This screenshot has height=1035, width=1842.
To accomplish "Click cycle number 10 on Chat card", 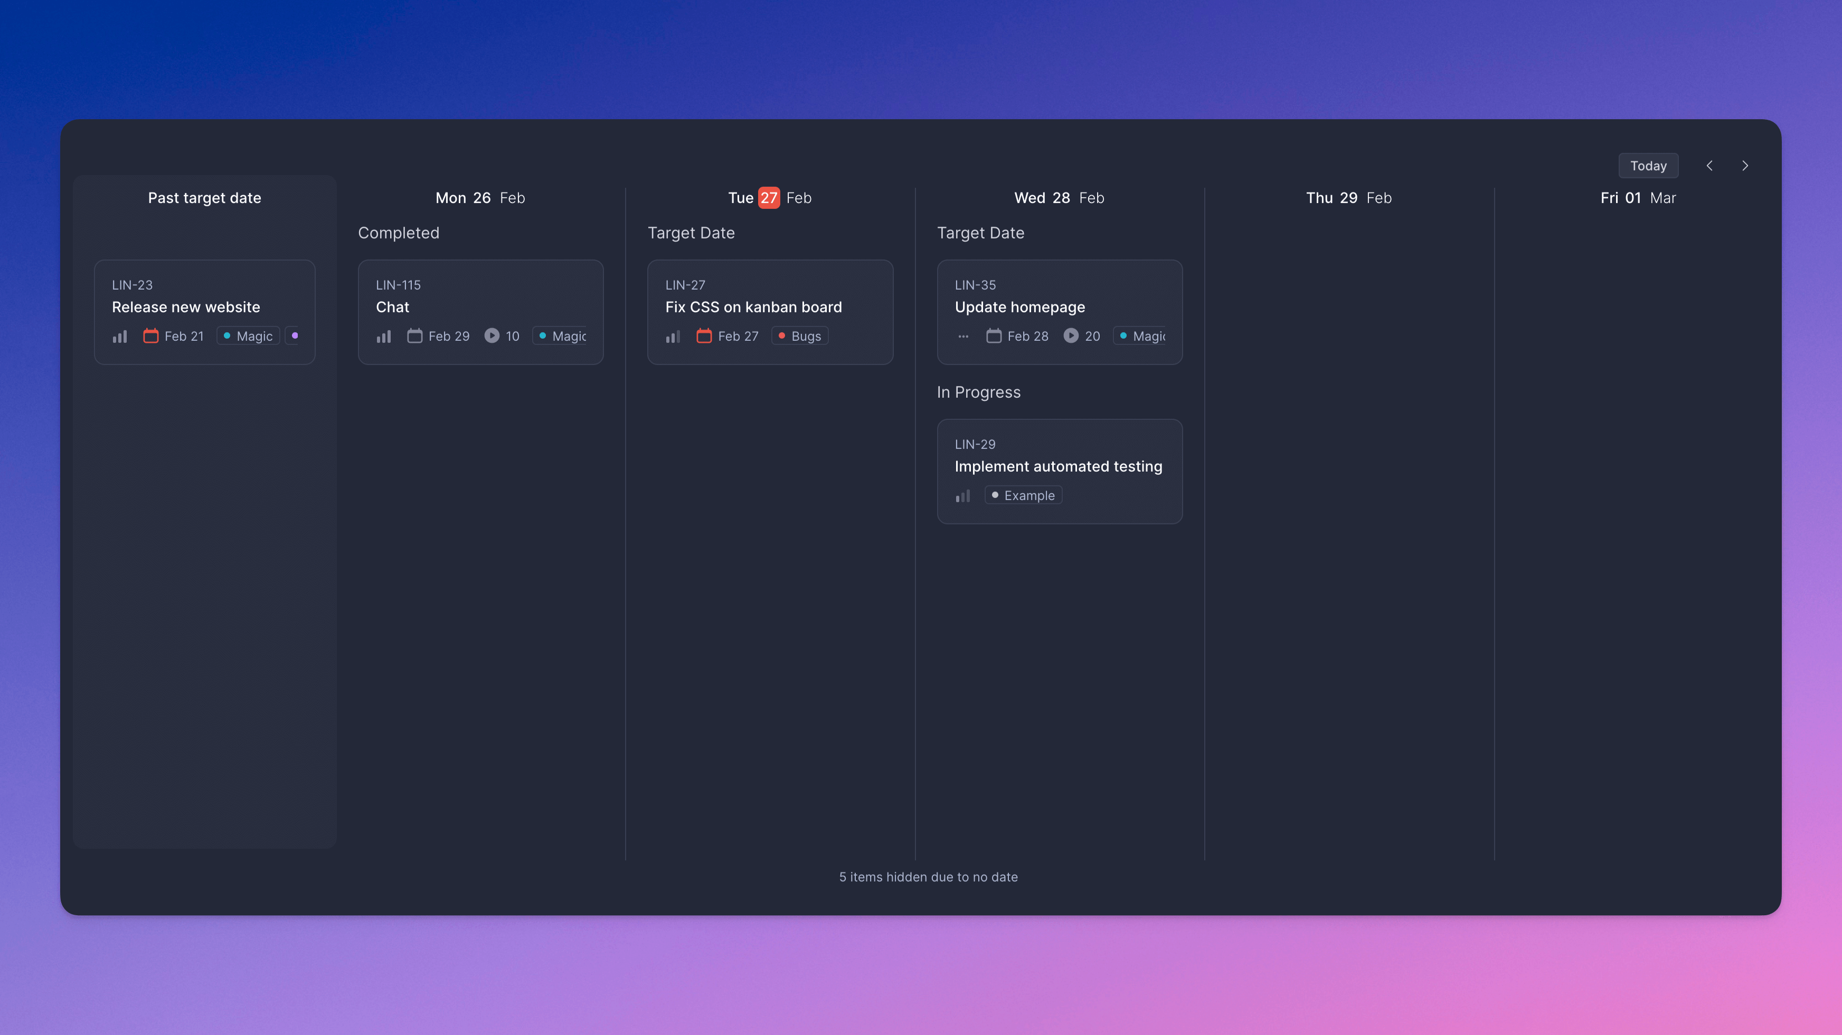I will tap(513, 336).
